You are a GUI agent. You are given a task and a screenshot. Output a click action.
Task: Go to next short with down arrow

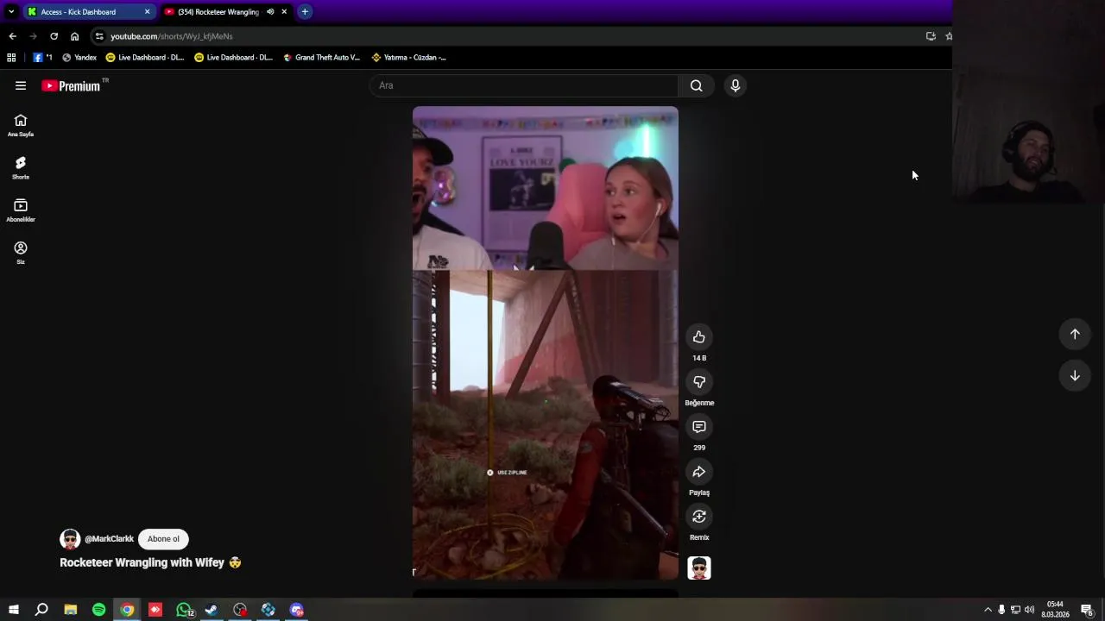click(x=1075, y=375)
